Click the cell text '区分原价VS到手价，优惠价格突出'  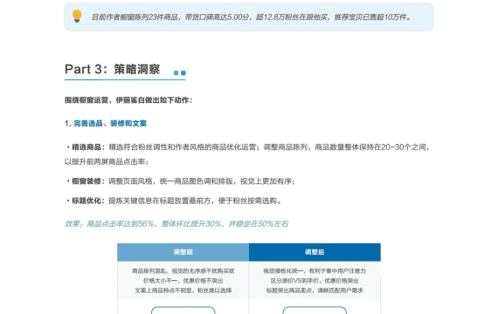point(315,281)
